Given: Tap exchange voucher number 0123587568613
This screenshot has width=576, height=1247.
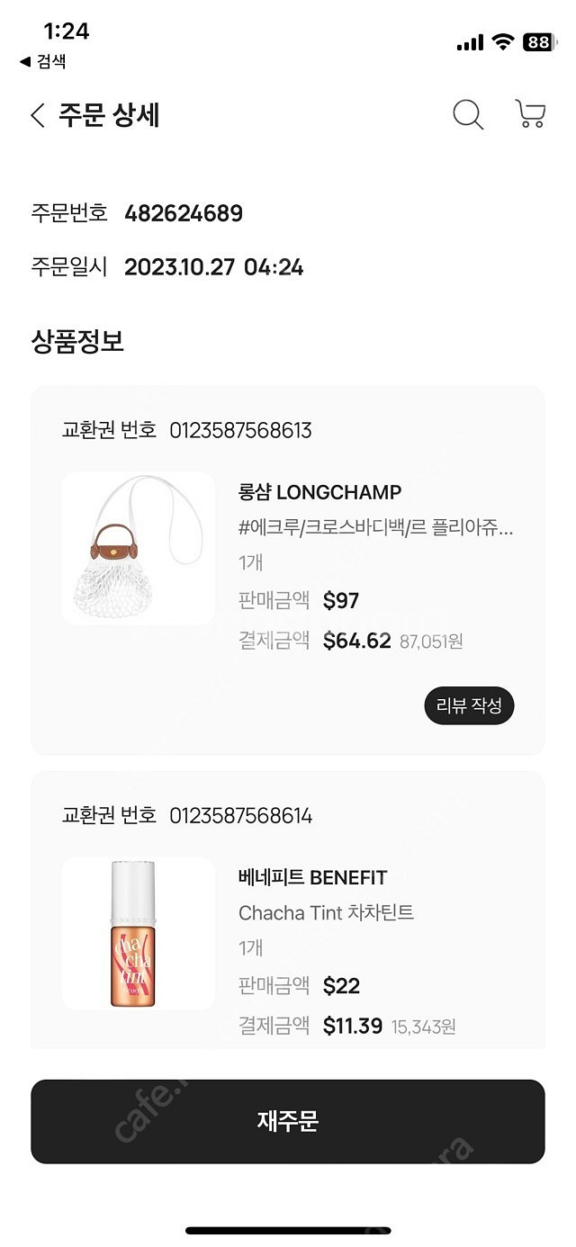Looking at the screenshot, I should point(241,431).
